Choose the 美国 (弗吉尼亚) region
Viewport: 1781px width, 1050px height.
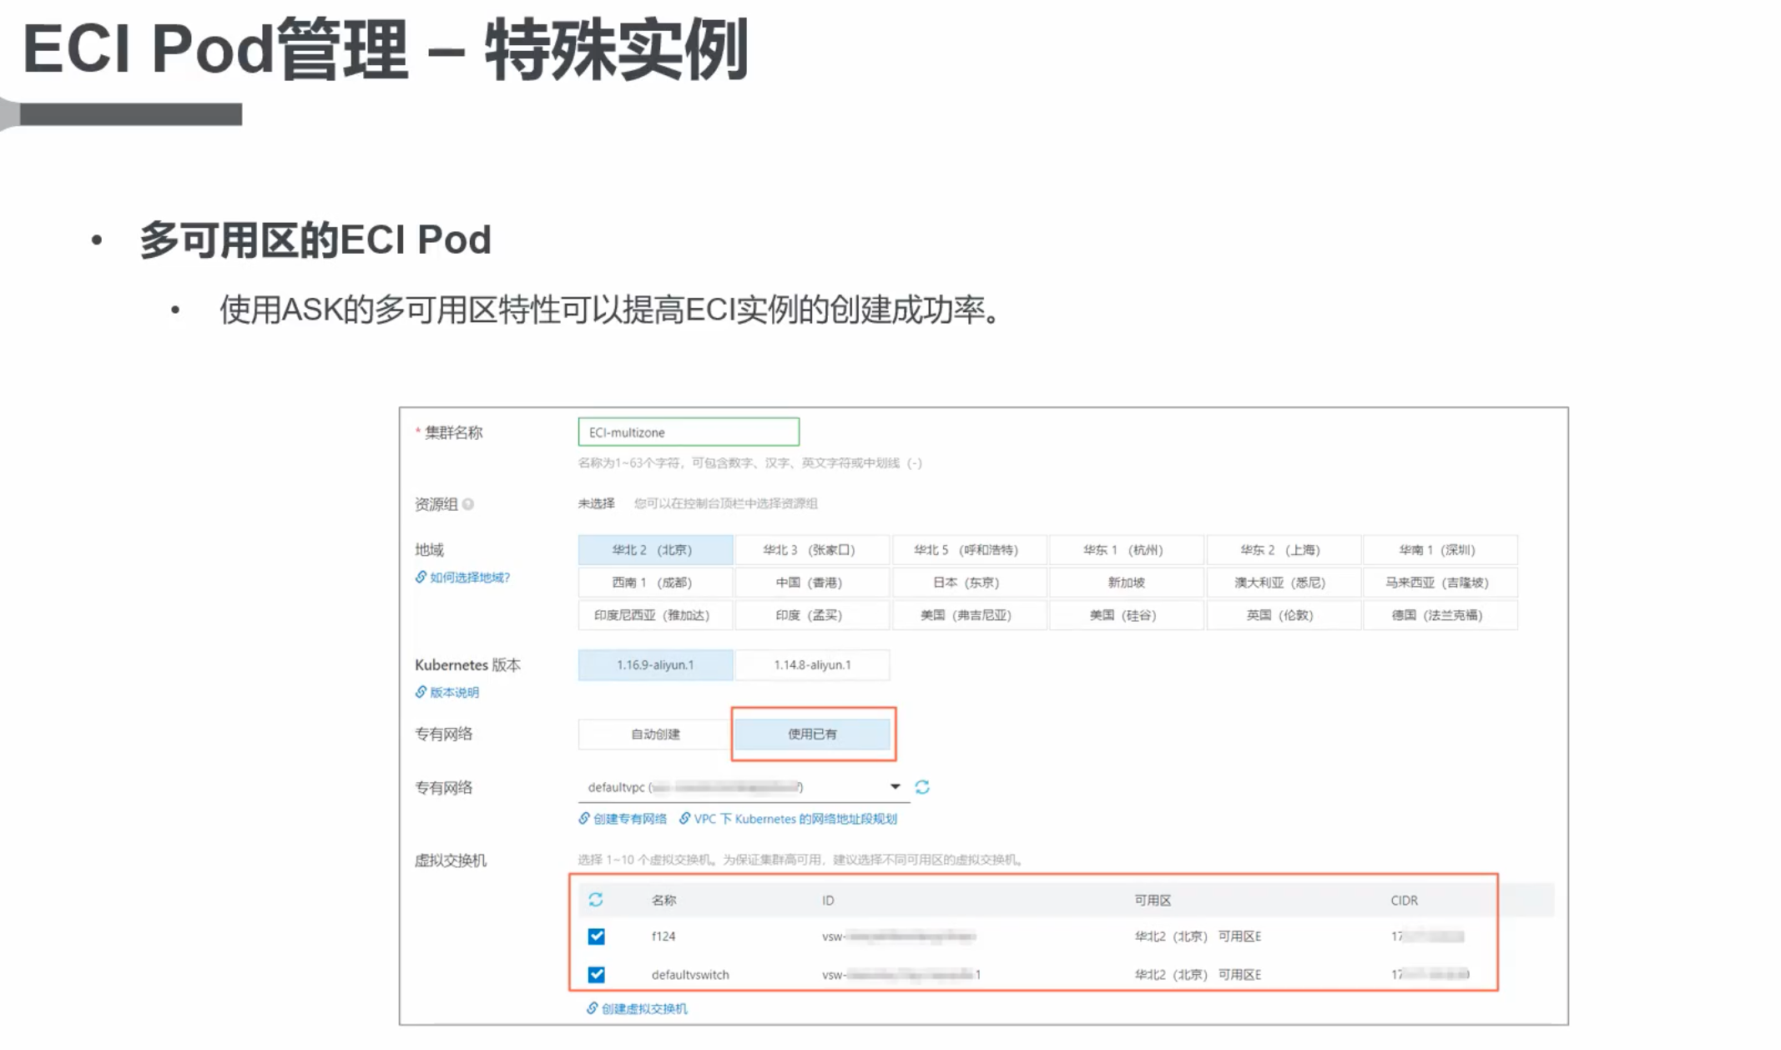pyautogui.click(x=968, y=615)
